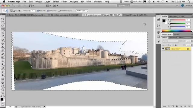The image size is (193, 108).
Task: Enable Sample All Layers checkbox
Action: point(59,11)
